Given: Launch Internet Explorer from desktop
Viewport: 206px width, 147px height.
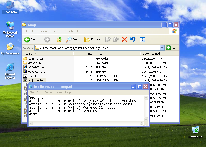Looking at the screenshot, I should (x=10, y=71).
